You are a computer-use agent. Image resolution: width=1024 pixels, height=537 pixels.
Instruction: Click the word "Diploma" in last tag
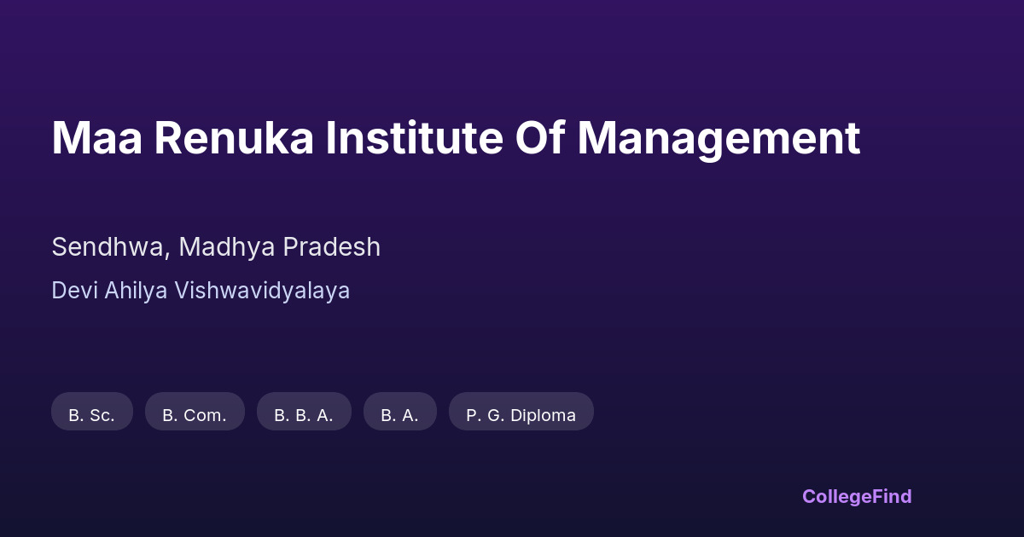(543, 415)
